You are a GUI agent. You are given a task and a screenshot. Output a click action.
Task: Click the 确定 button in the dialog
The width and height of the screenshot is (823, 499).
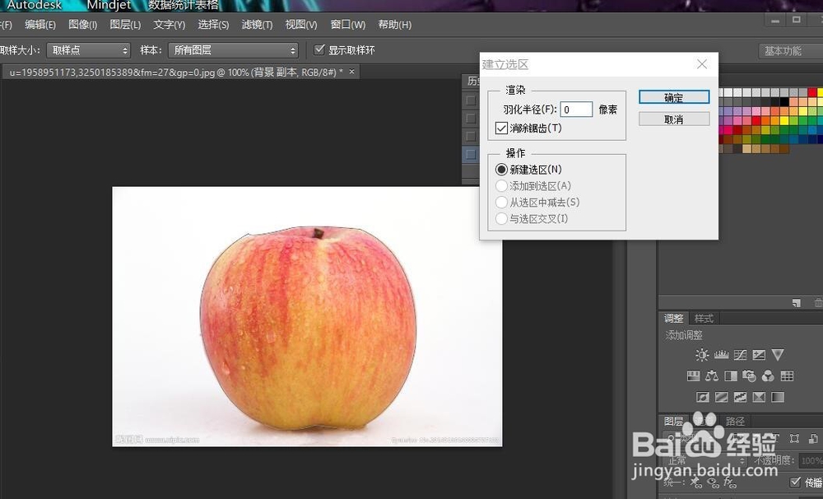(673, 96)
